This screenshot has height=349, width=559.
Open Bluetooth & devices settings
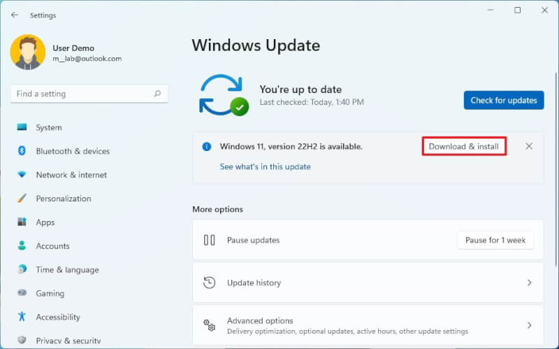click(73, 151)
